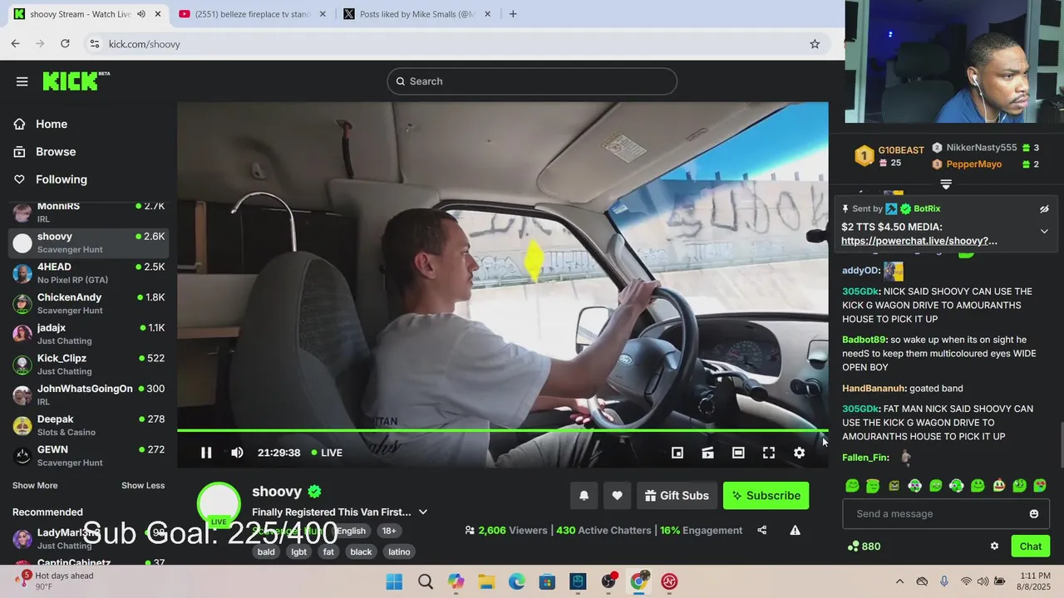
Task: Share the stream
Action: pos(762,530)
